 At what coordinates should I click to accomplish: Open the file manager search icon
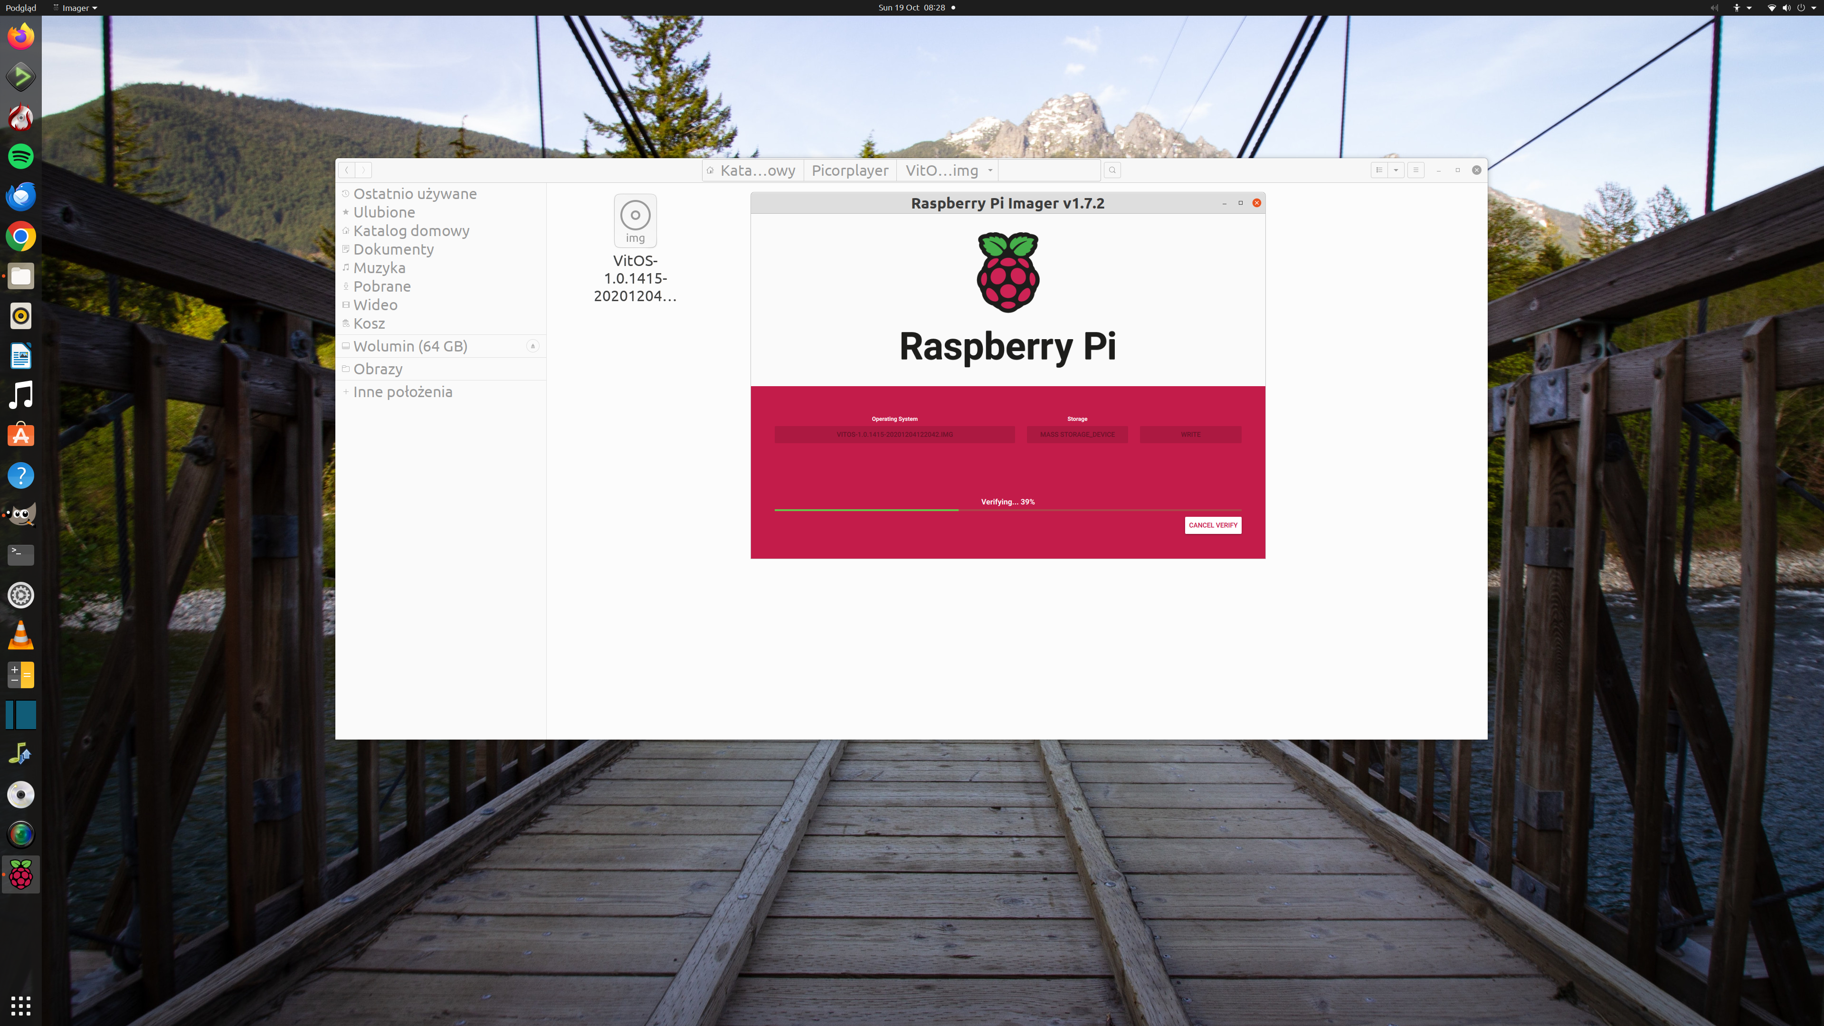pos(1111,170)
